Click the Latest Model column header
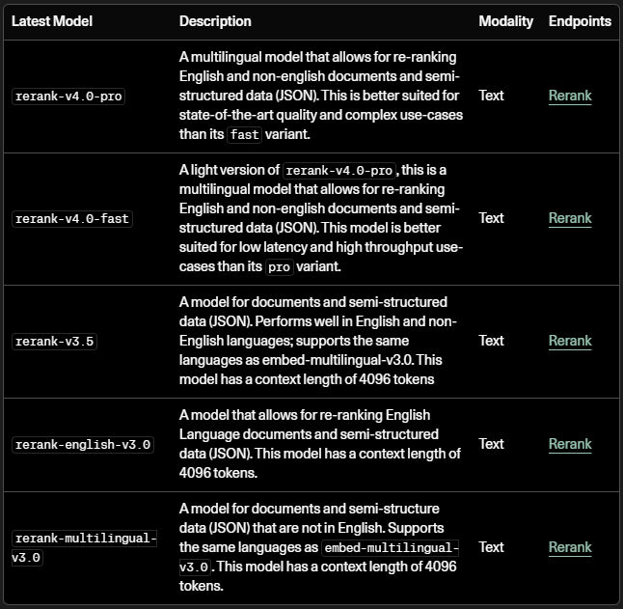Image resolution: width=623 pixels, height=609 pixels. 52,21
